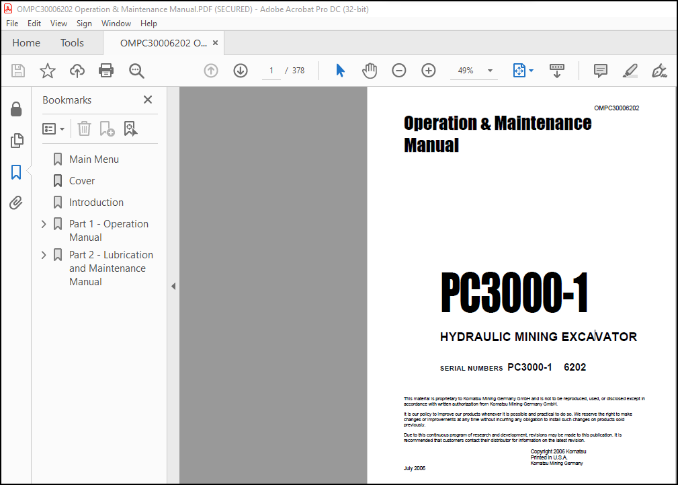Click the July 2006 date text

tap(414, 468)
